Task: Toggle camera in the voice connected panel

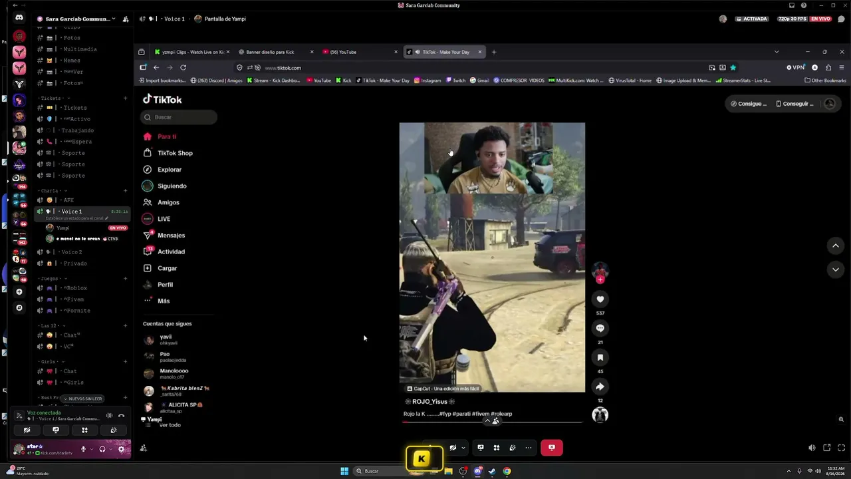Action: (x=27, y=430)
